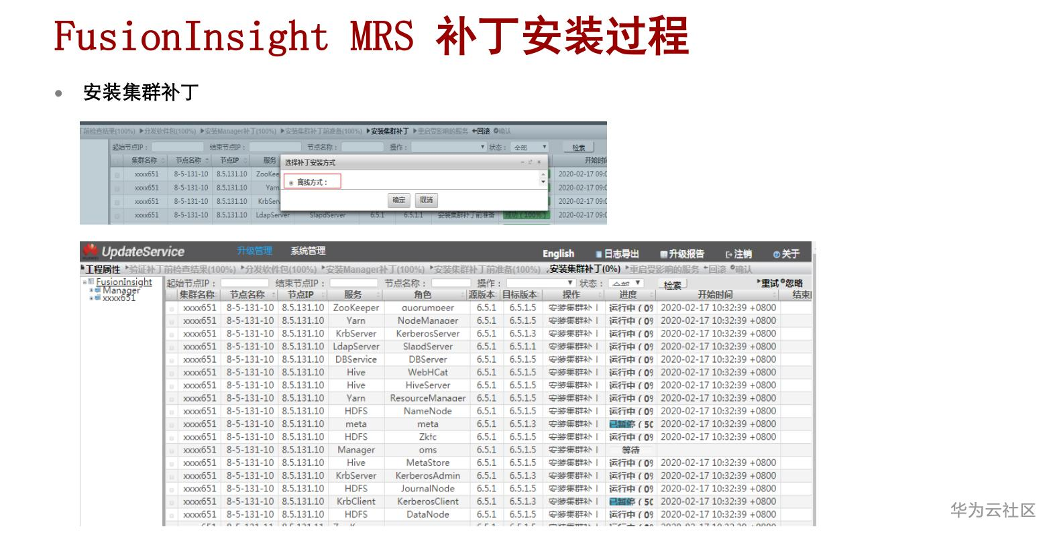The width and height of the screenshot is (1049, 537).
Task: Click sort arrows on 角色 column header
Action: (463, 295)
